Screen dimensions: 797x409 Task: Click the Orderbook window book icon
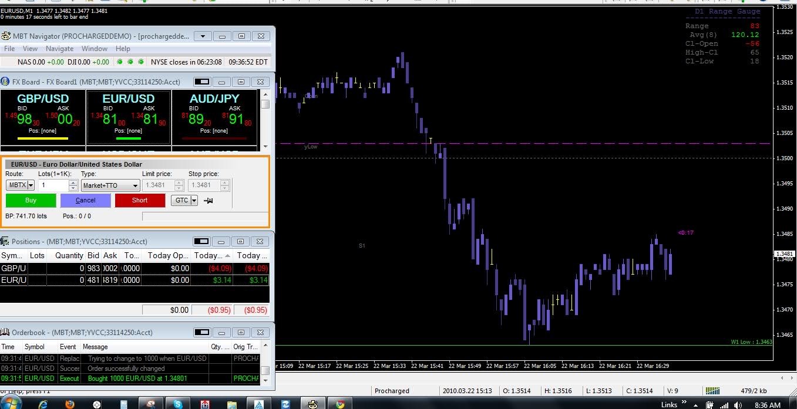pyautogui.click(x=6, y=332)
